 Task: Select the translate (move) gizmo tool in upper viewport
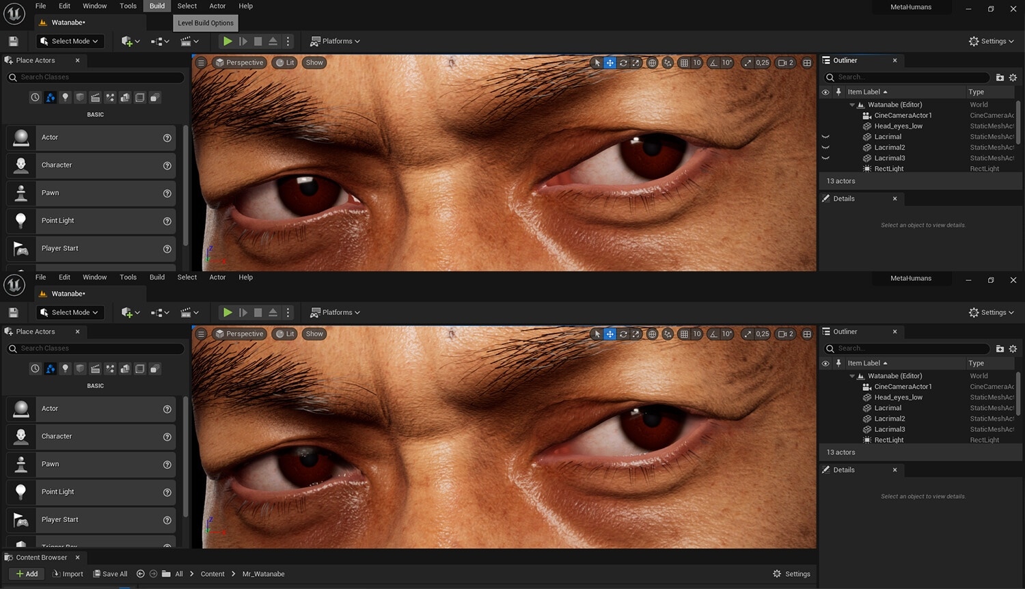click(x=610, y=63)
